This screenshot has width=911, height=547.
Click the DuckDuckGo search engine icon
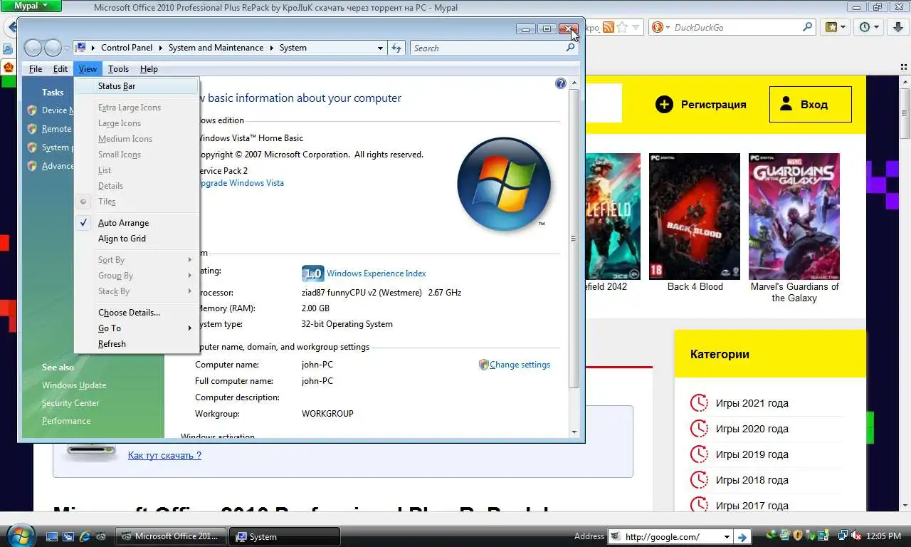click(x=658, y=27)
